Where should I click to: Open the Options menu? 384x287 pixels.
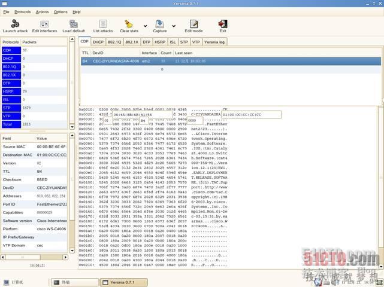[x=61, y=12]
